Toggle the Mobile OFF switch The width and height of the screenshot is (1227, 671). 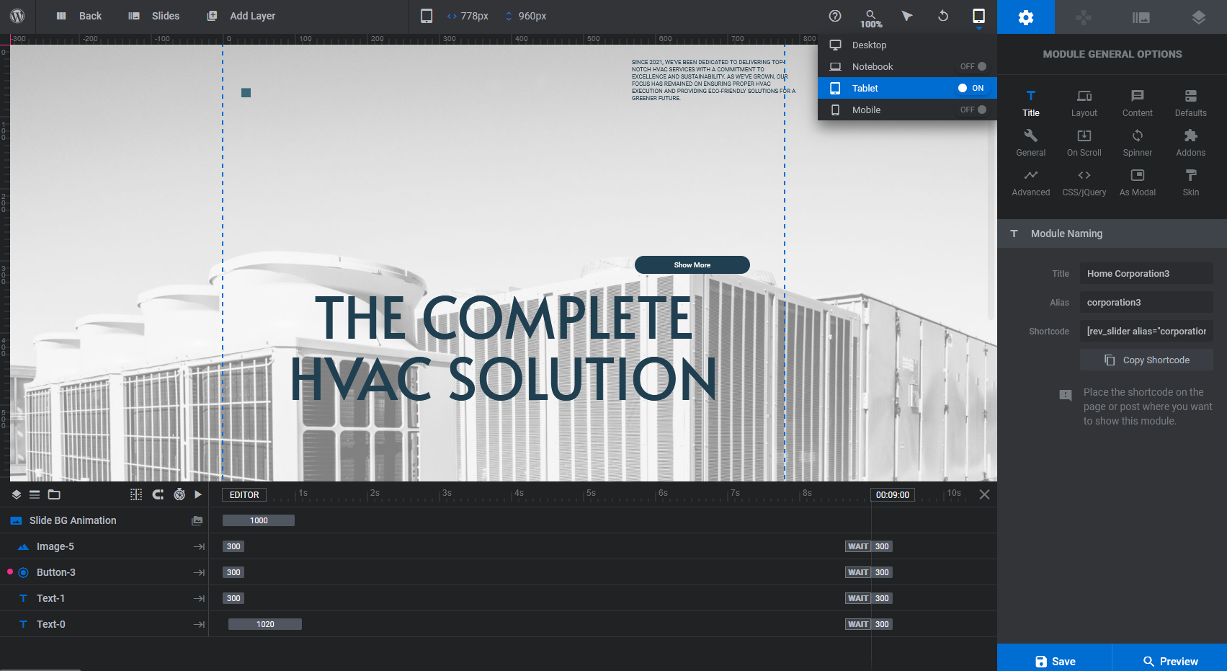coord(973,110)
